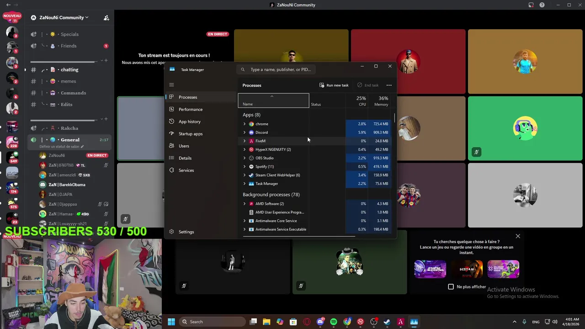The height and width of the screenshot is (329, 585).
Task: Open the Windows Start menu
Action: click(171, 322)
